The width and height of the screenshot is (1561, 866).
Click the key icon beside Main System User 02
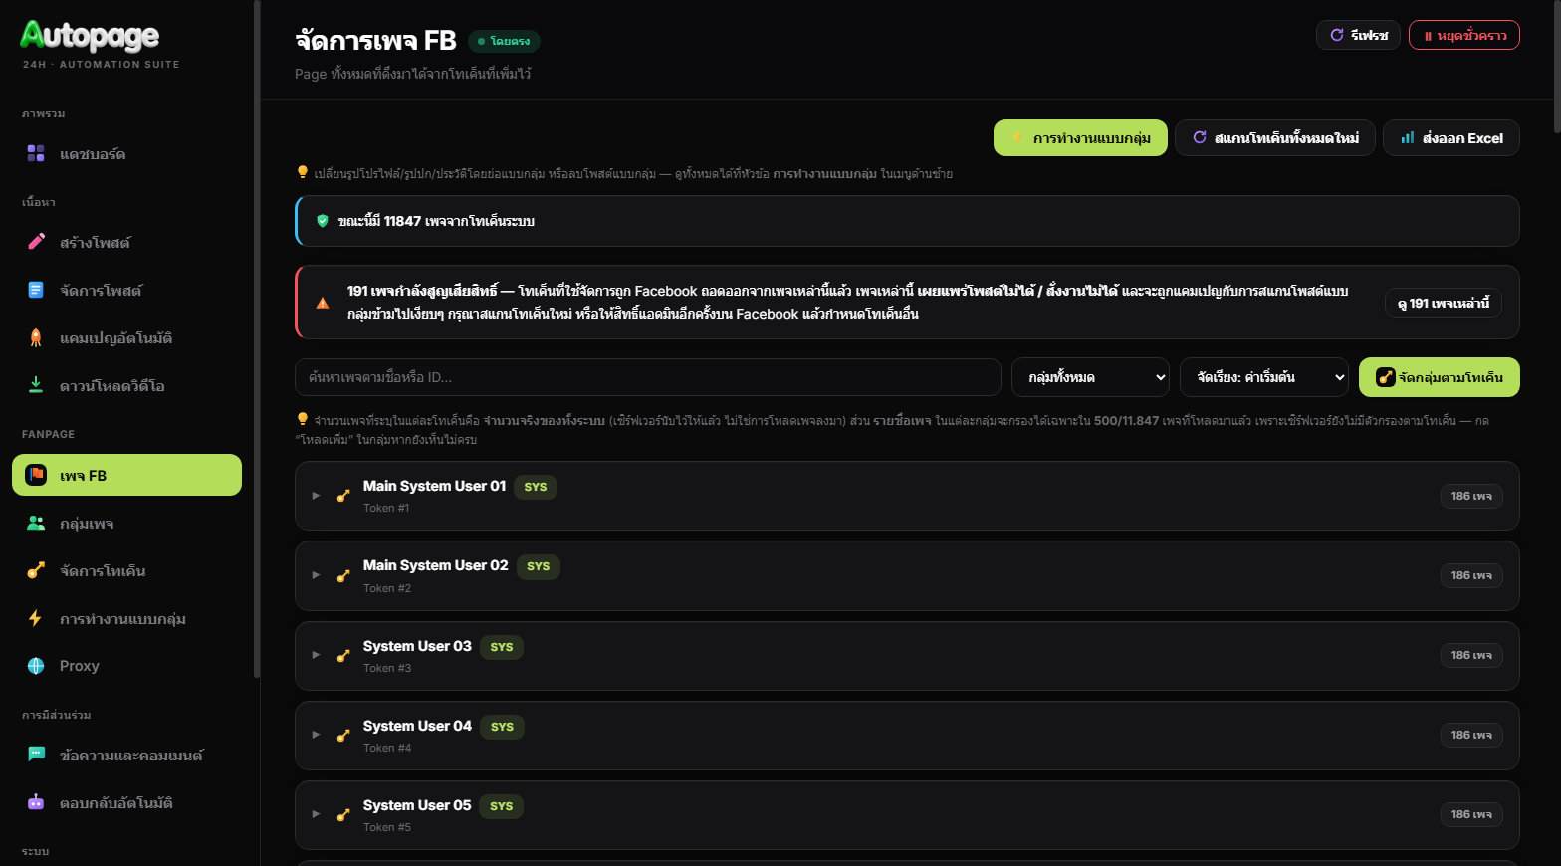pos(343,575)
